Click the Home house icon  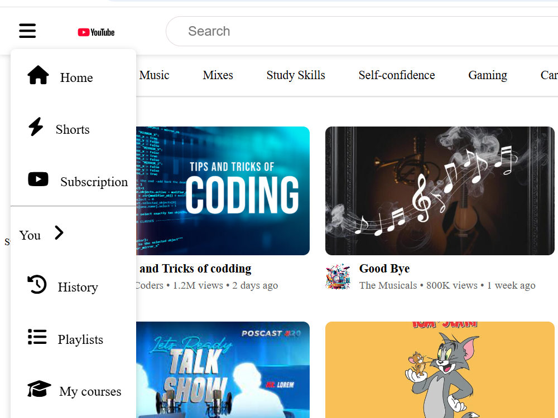[38, 75]
